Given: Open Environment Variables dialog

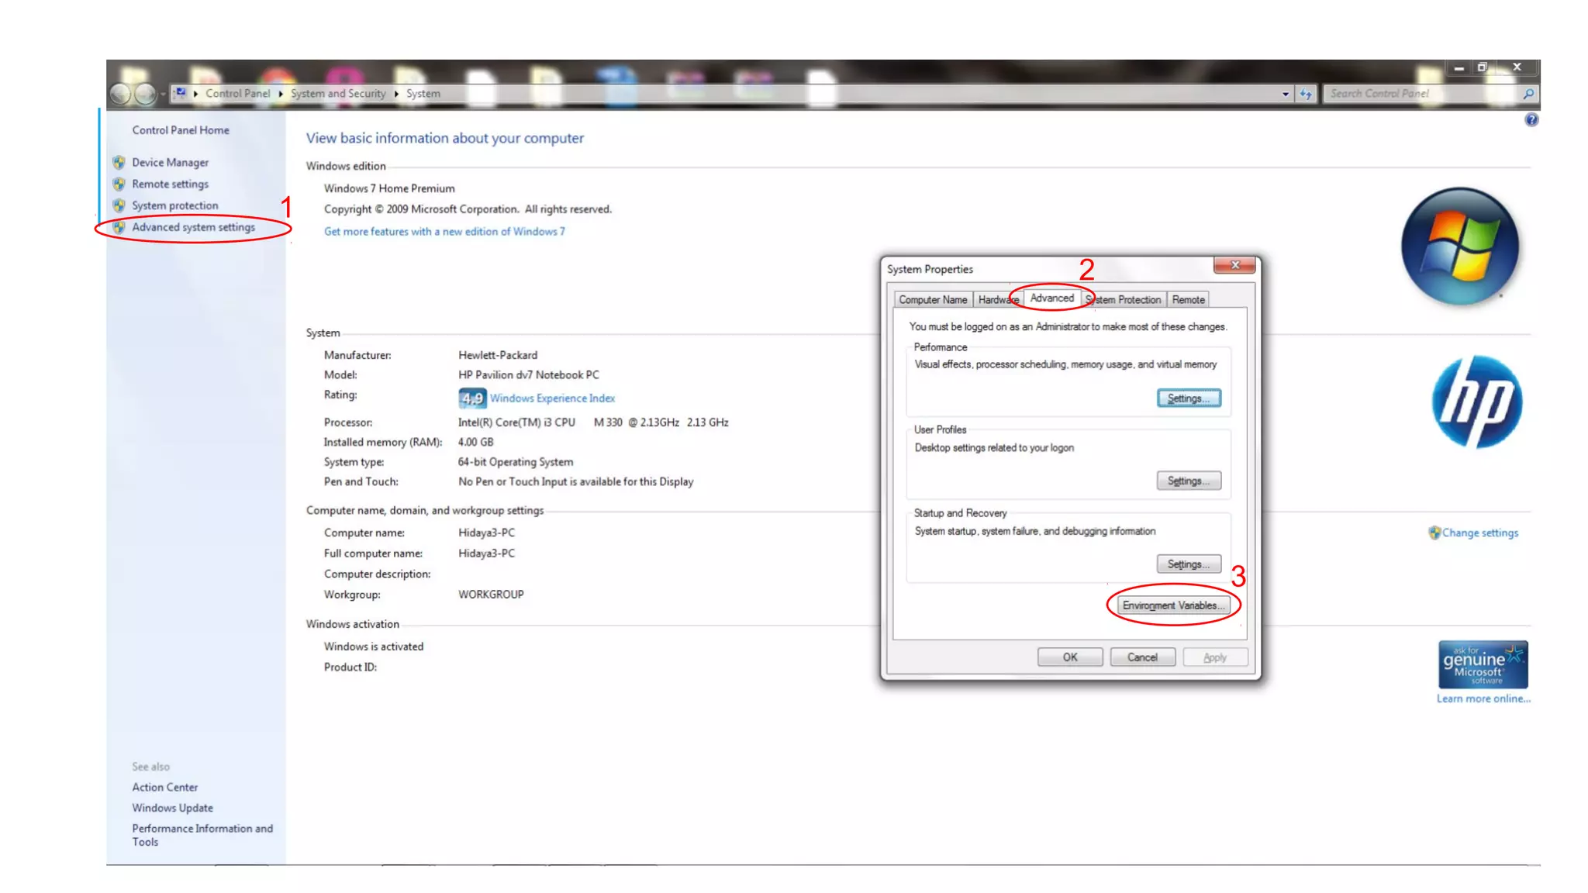Looking at the screenshot, I should [1173, 605].
